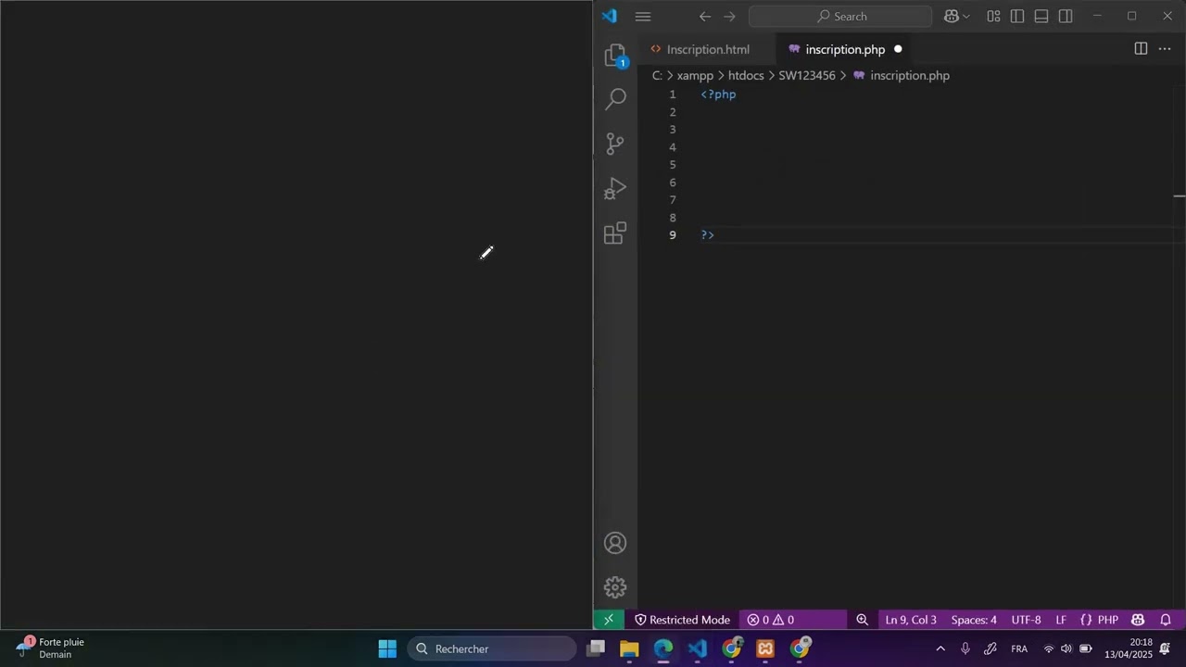Open the Source Control view
Screen dimensions: 1186x667
[615, 144]
